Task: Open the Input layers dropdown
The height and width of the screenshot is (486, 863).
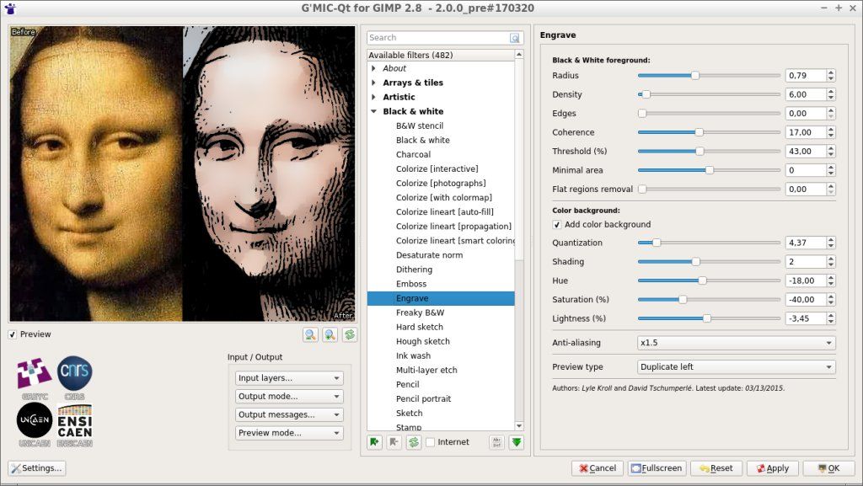Action: pyautogui.click(x=290, y=378)
